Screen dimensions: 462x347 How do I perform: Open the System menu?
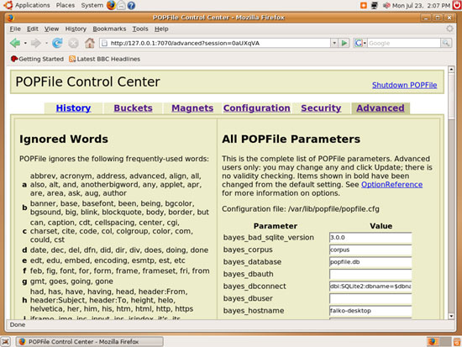tap(92, 5)
